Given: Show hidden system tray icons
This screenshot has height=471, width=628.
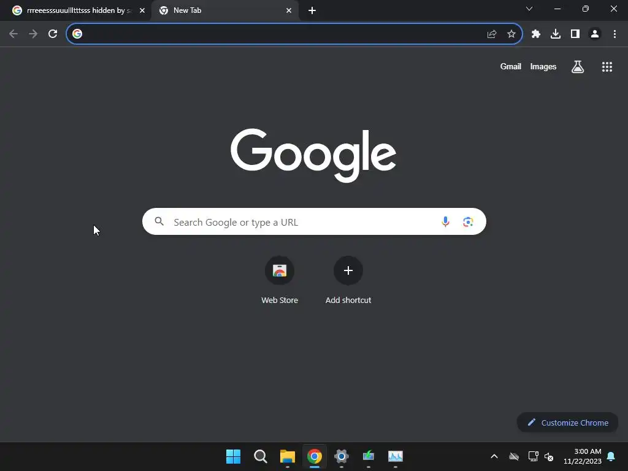Looking at the screenshot, I should (x=494, y=456).
